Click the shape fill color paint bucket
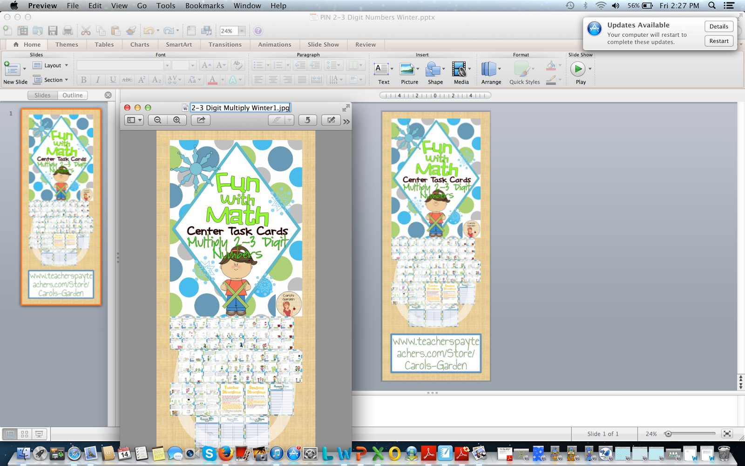The height and width of the screenshot is (466, 745). tap(551, 65)
